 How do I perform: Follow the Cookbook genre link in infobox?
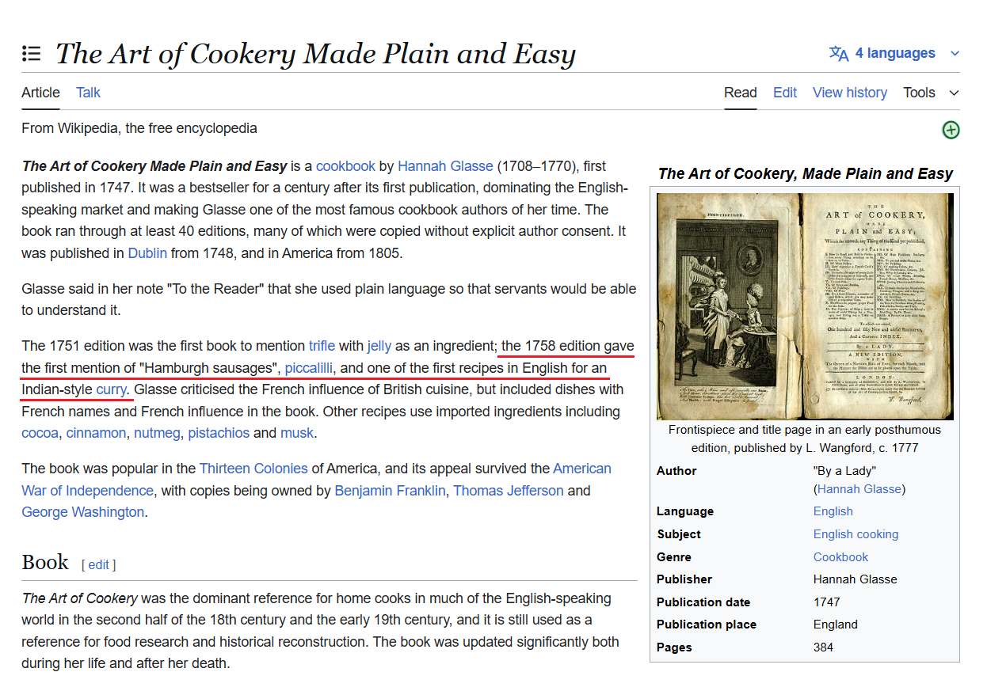840,557
